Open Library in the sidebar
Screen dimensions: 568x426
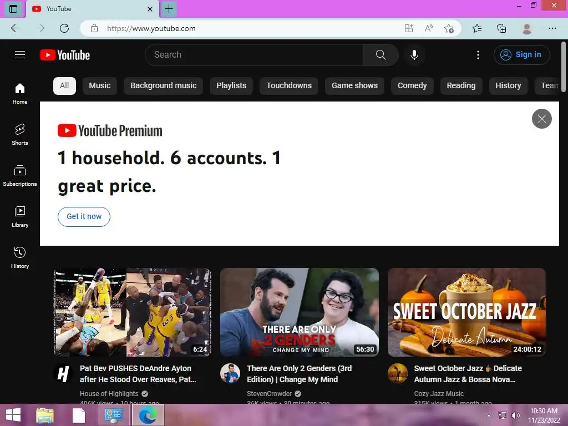point(20,216)
